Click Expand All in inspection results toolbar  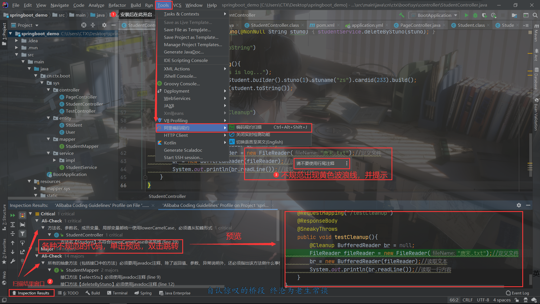(x=13, y=225)
